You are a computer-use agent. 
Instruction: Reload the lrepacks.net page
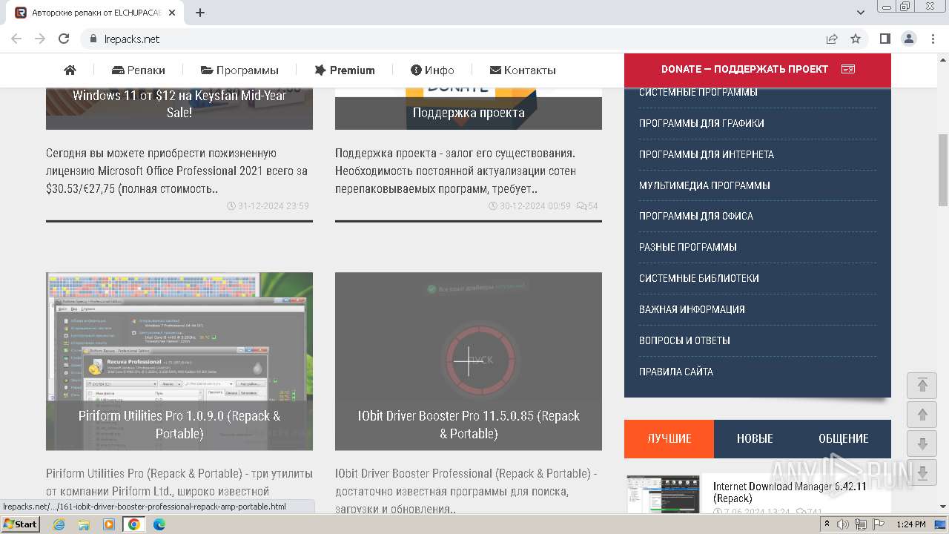pos(64,39)
